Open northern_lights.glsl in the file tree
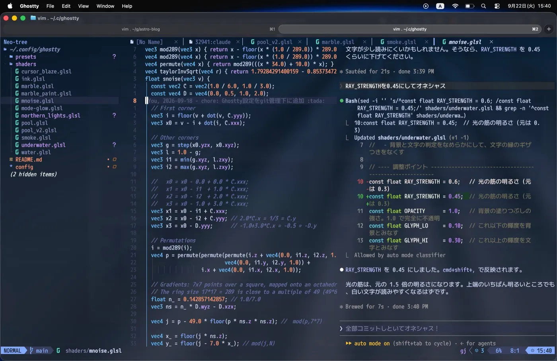The height and width of the screenshot is (361, 557). pyautogui.click(x=51, y=116)
